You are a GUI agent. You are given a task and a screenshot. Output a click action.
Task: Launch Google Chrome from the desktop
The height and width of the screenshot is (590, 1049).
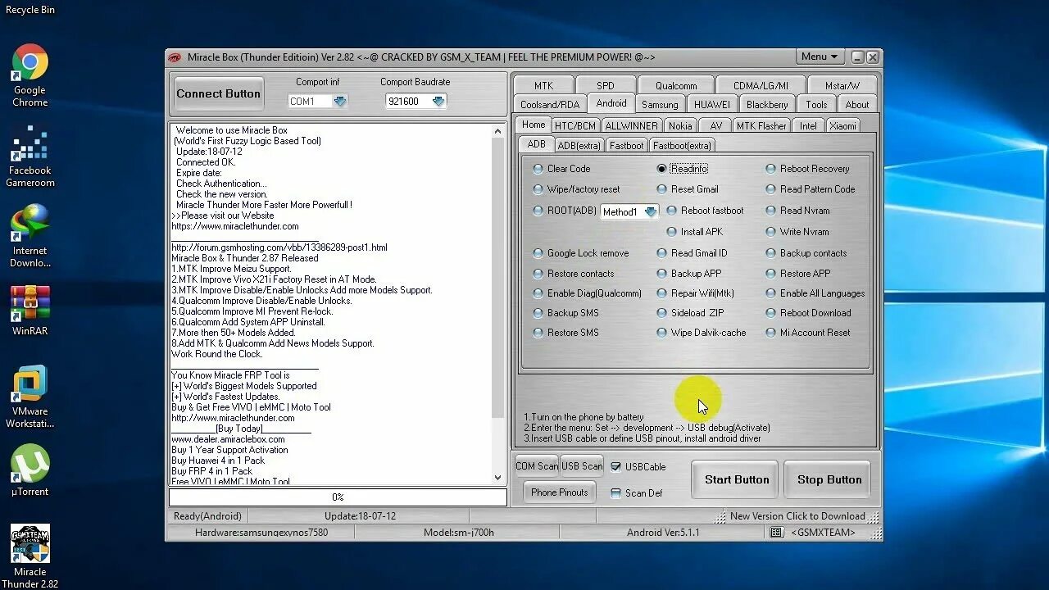point(30,75)
